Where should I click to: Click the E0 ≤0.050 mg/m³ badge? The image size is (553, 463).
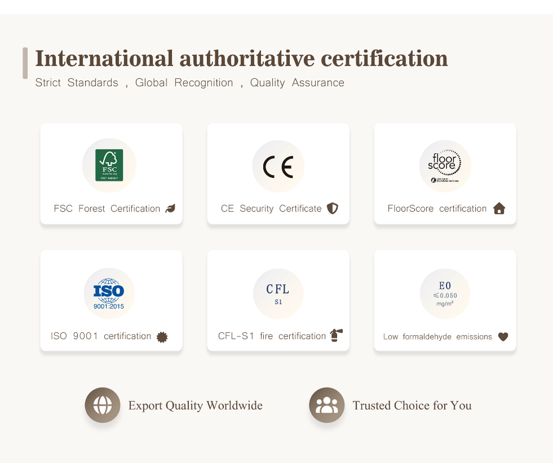(x=445, y=293)
